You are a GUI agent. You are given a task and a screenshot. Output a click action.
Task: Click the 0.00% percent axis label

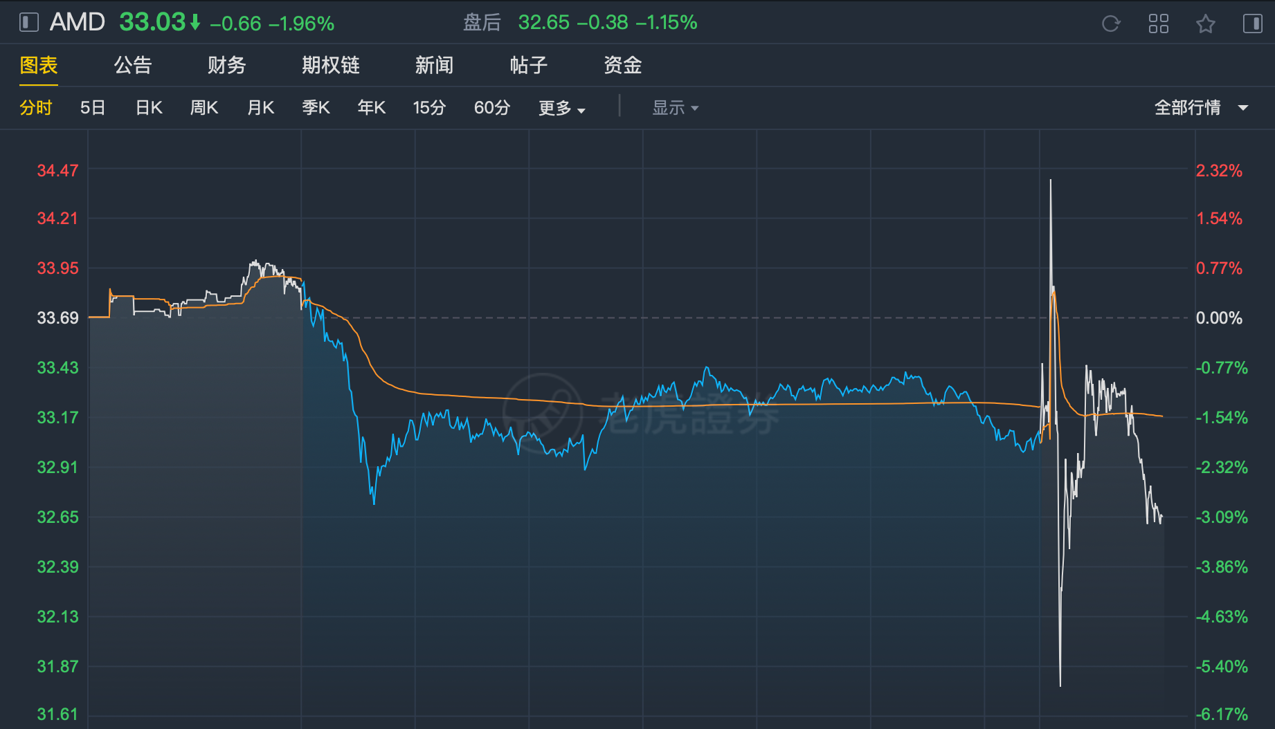pyautogui.click(x=1219, y=318)
